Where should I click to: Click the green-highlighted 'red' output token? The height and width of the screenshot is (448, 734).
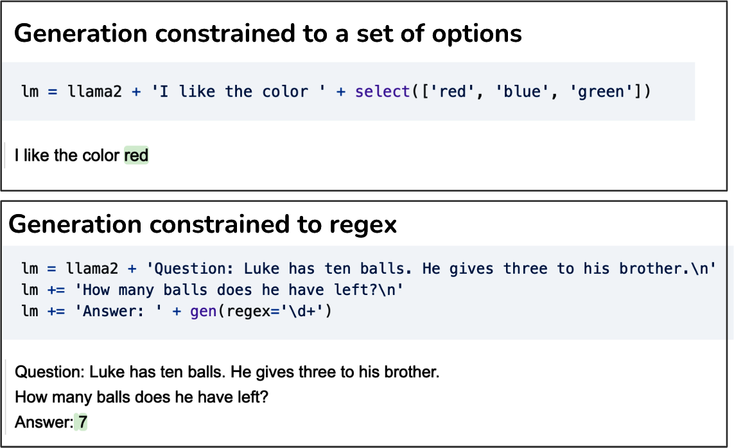pos(136,156)
